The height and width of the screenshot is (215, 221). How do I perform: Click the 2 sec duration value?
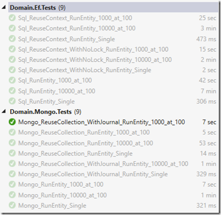pyautogui.click(x=210, y=70)
